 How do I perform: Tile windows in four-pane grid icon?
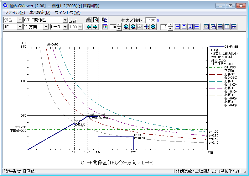234,27
